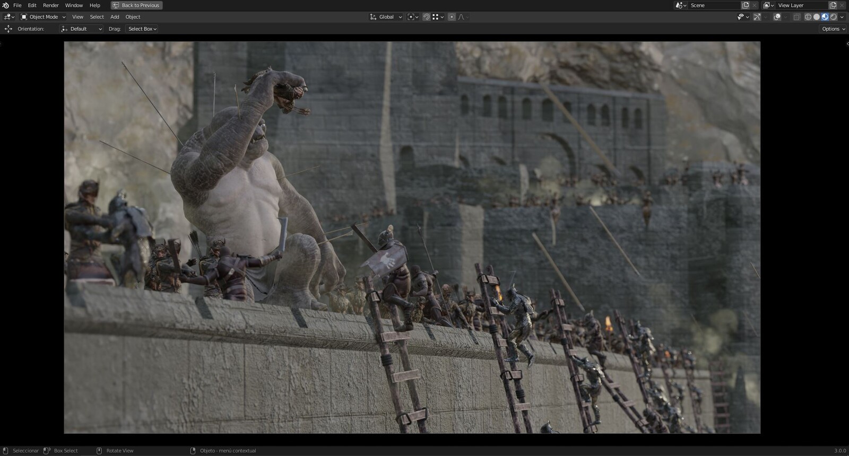The width and height of the screenshot is (849, 456).
Task: Open the proportional editing falloff selector
Action: click(463, 17)
